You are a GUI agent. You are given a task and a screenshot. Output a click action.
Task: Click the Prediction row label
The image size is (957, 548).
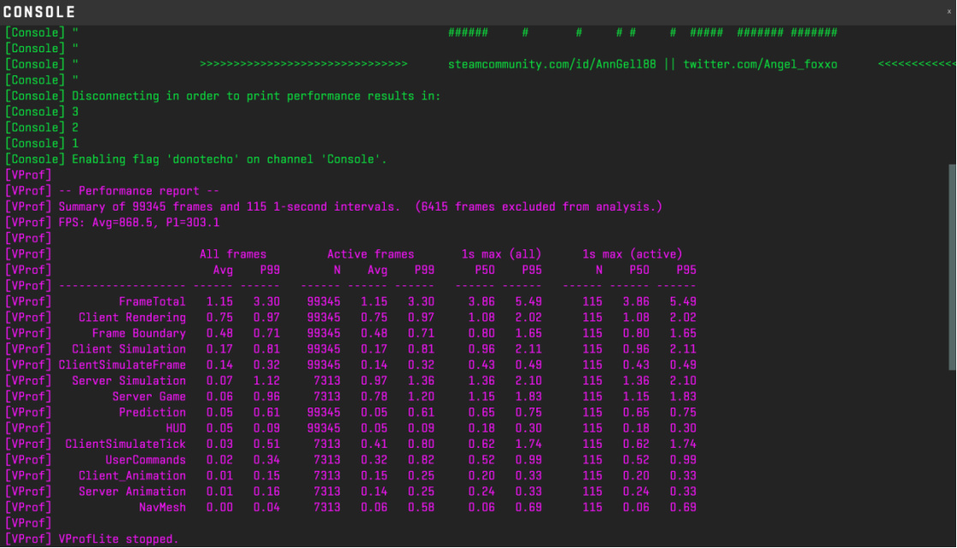(152, 413)
